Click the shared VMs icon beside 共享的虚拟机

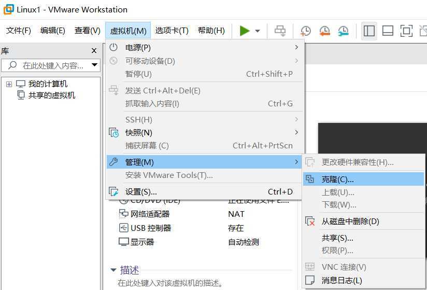click(x=21, y=95)
